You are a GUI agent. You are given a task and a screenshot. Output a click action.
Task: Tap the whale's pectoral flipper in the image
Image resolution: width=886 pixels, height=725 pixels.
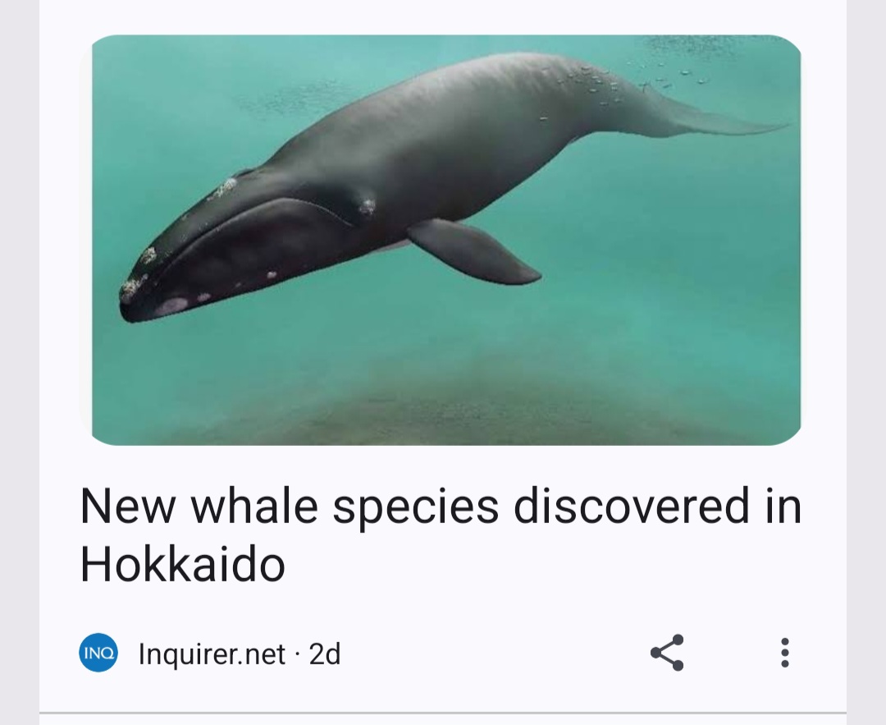click(x=473, y=250)
